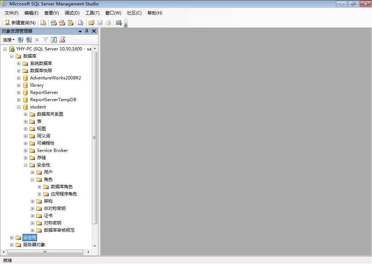The image size is (372, 264).
Task: Select the 对称密钥 tree item
Action: click(x=52, y=223)
